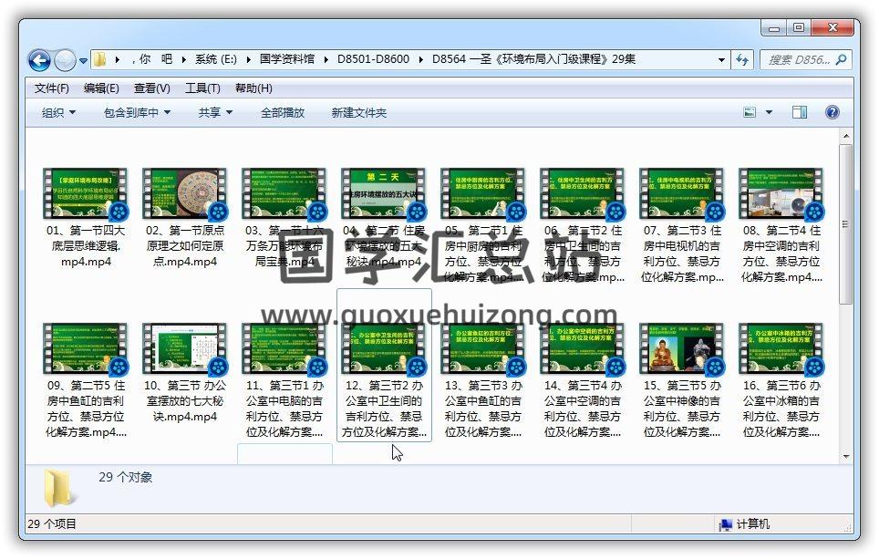
Task: Click the 全部播放 button
Action: coord(283,113)
